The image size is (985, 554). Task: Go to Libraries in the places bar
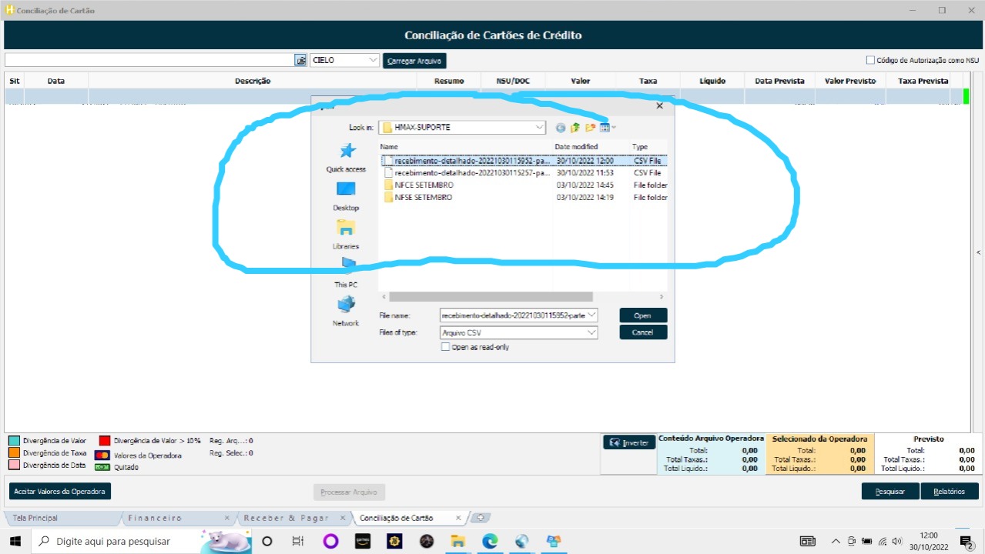[x=346, y=229]
